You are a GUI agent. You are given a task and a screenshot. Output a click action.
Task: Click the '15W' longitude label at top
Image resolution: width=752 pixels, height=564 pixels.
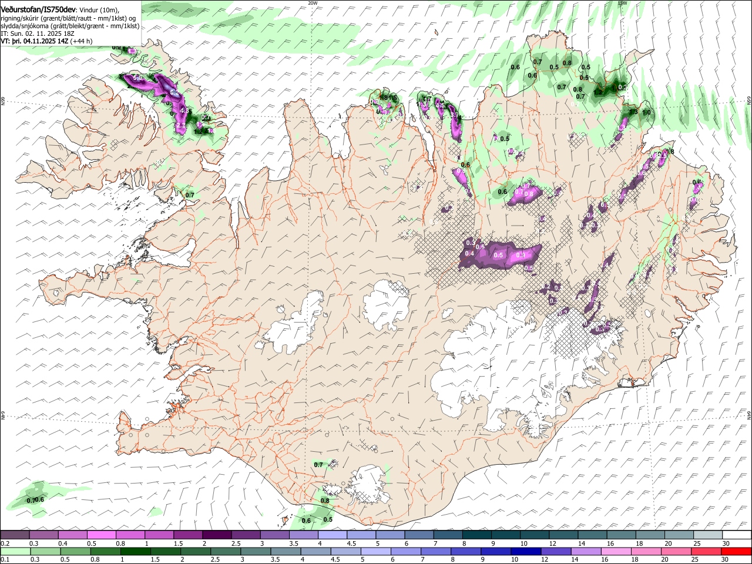622,3
